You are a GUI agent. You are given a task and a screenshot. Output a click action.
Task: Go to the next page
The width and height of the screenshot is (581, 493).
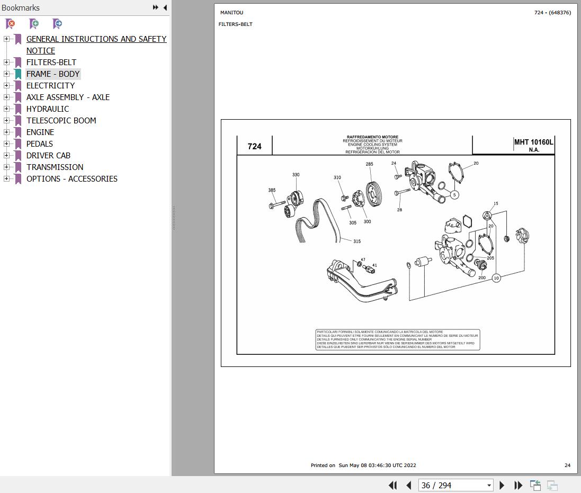click(x=502, y=485)
